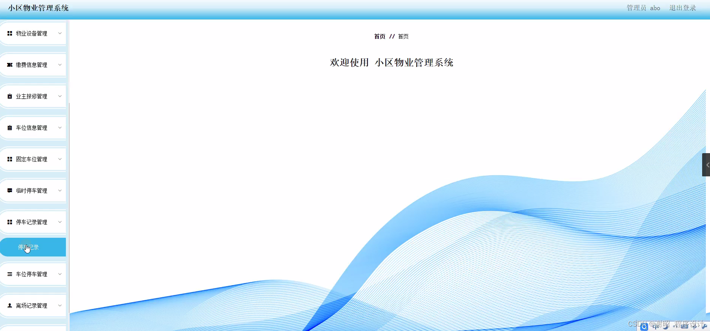Click the list icon beside 车位停车管理
This screenshot has width=710, height=331.
[x=10, y=274]
